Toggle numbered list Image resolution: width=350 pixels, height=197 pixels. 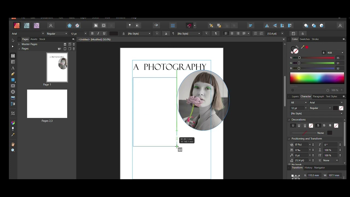261,33
